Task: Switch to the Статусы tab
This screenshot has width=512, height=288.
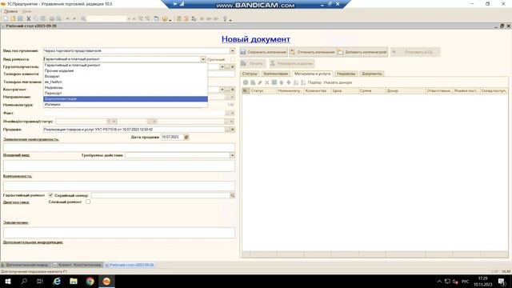Action: pyautogui.click(x=250, y=74)
